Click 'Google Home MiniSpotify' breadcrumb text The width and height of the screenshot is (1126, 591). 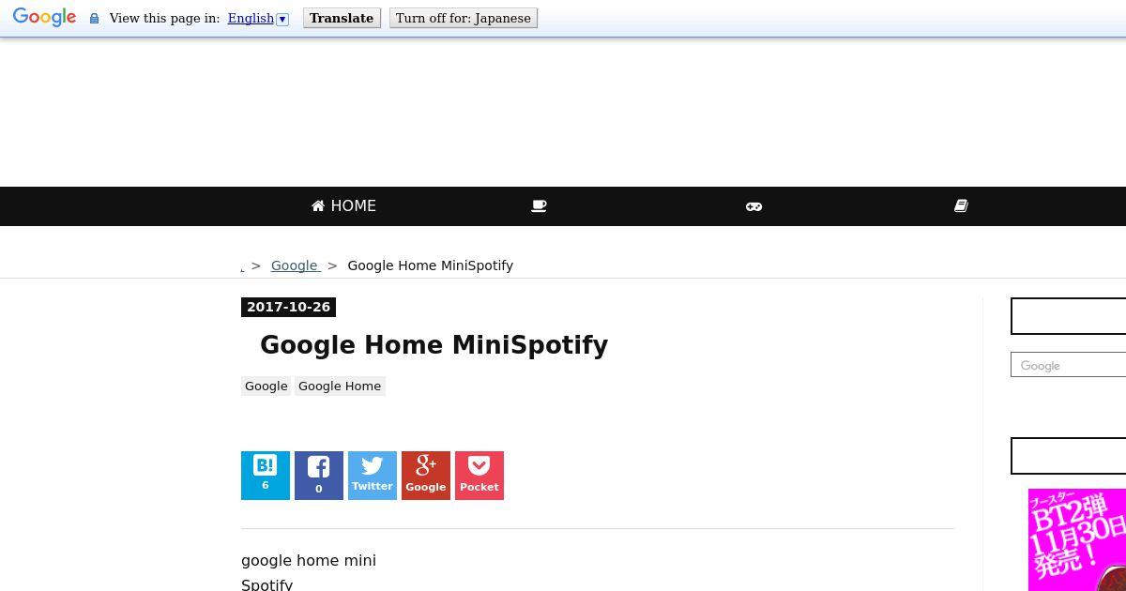431,265
